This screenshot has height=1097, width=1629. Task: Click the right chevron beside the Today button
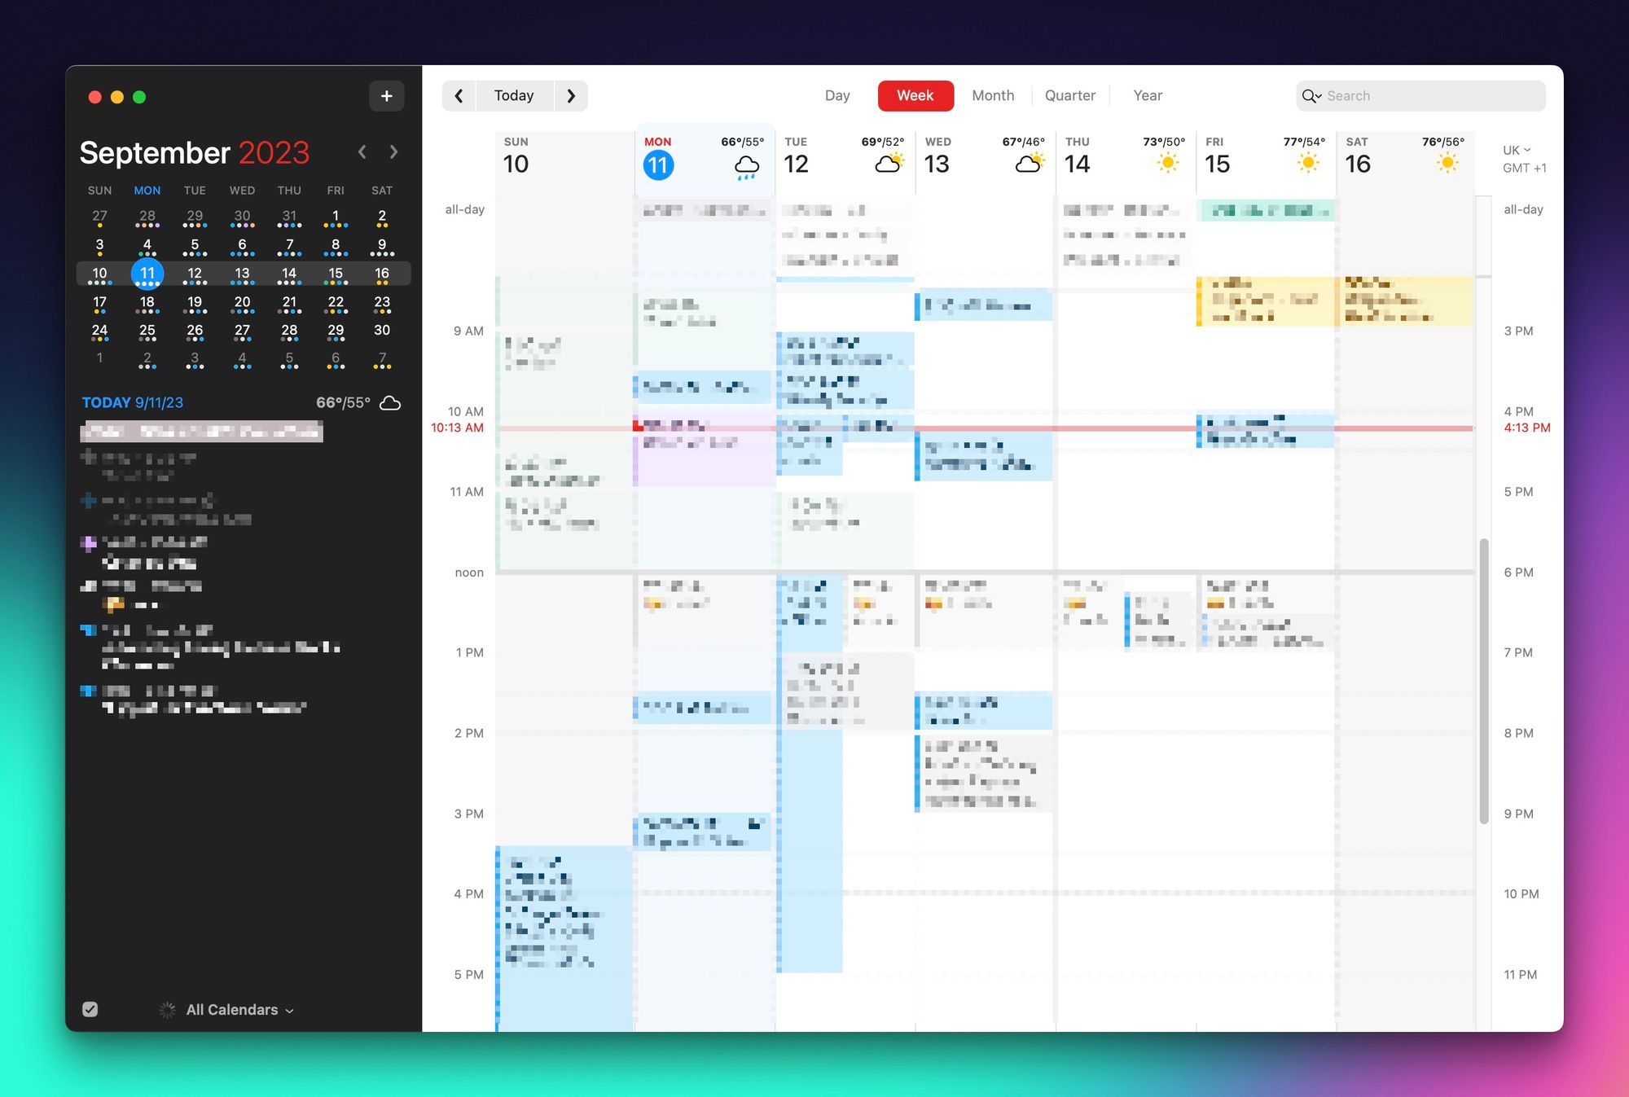571,95
